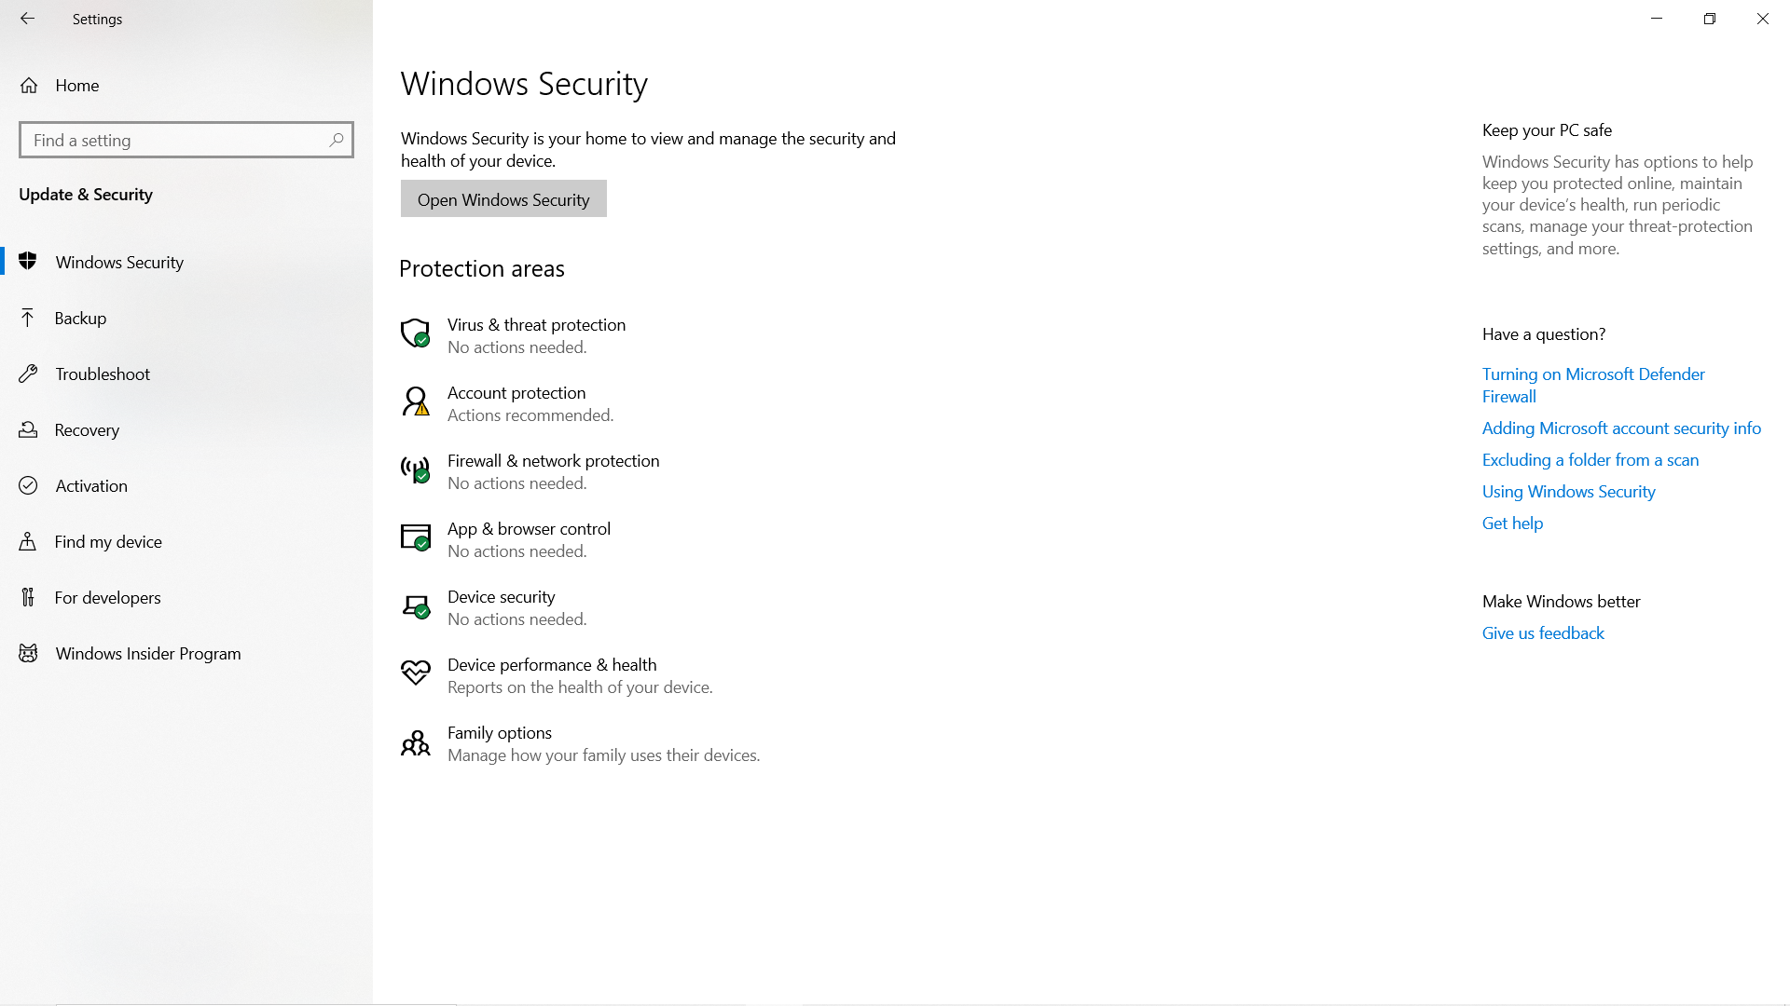The width and height of the screenshot is (1790, 1006).
Task: Click the Family options people icon
Action: [x=415, y=742]
